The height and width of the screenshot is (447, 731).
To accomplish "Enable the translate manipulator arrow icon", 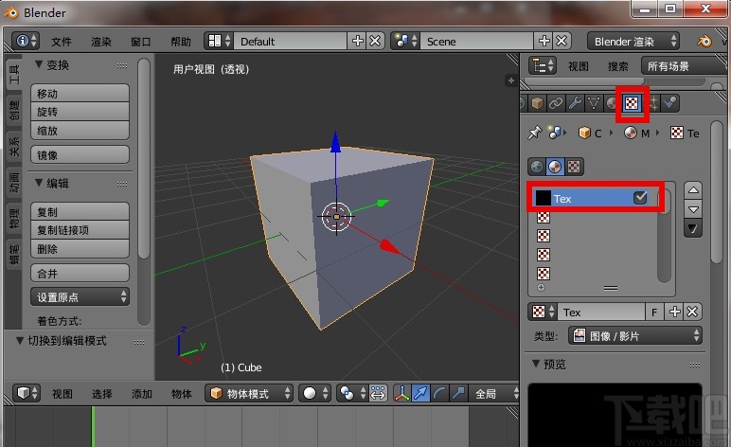I will coord(420,393).
